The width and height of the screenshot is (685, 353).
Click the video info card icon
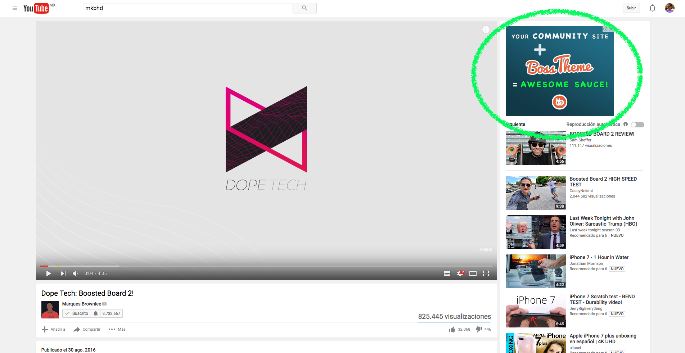[x=486, y=30]
